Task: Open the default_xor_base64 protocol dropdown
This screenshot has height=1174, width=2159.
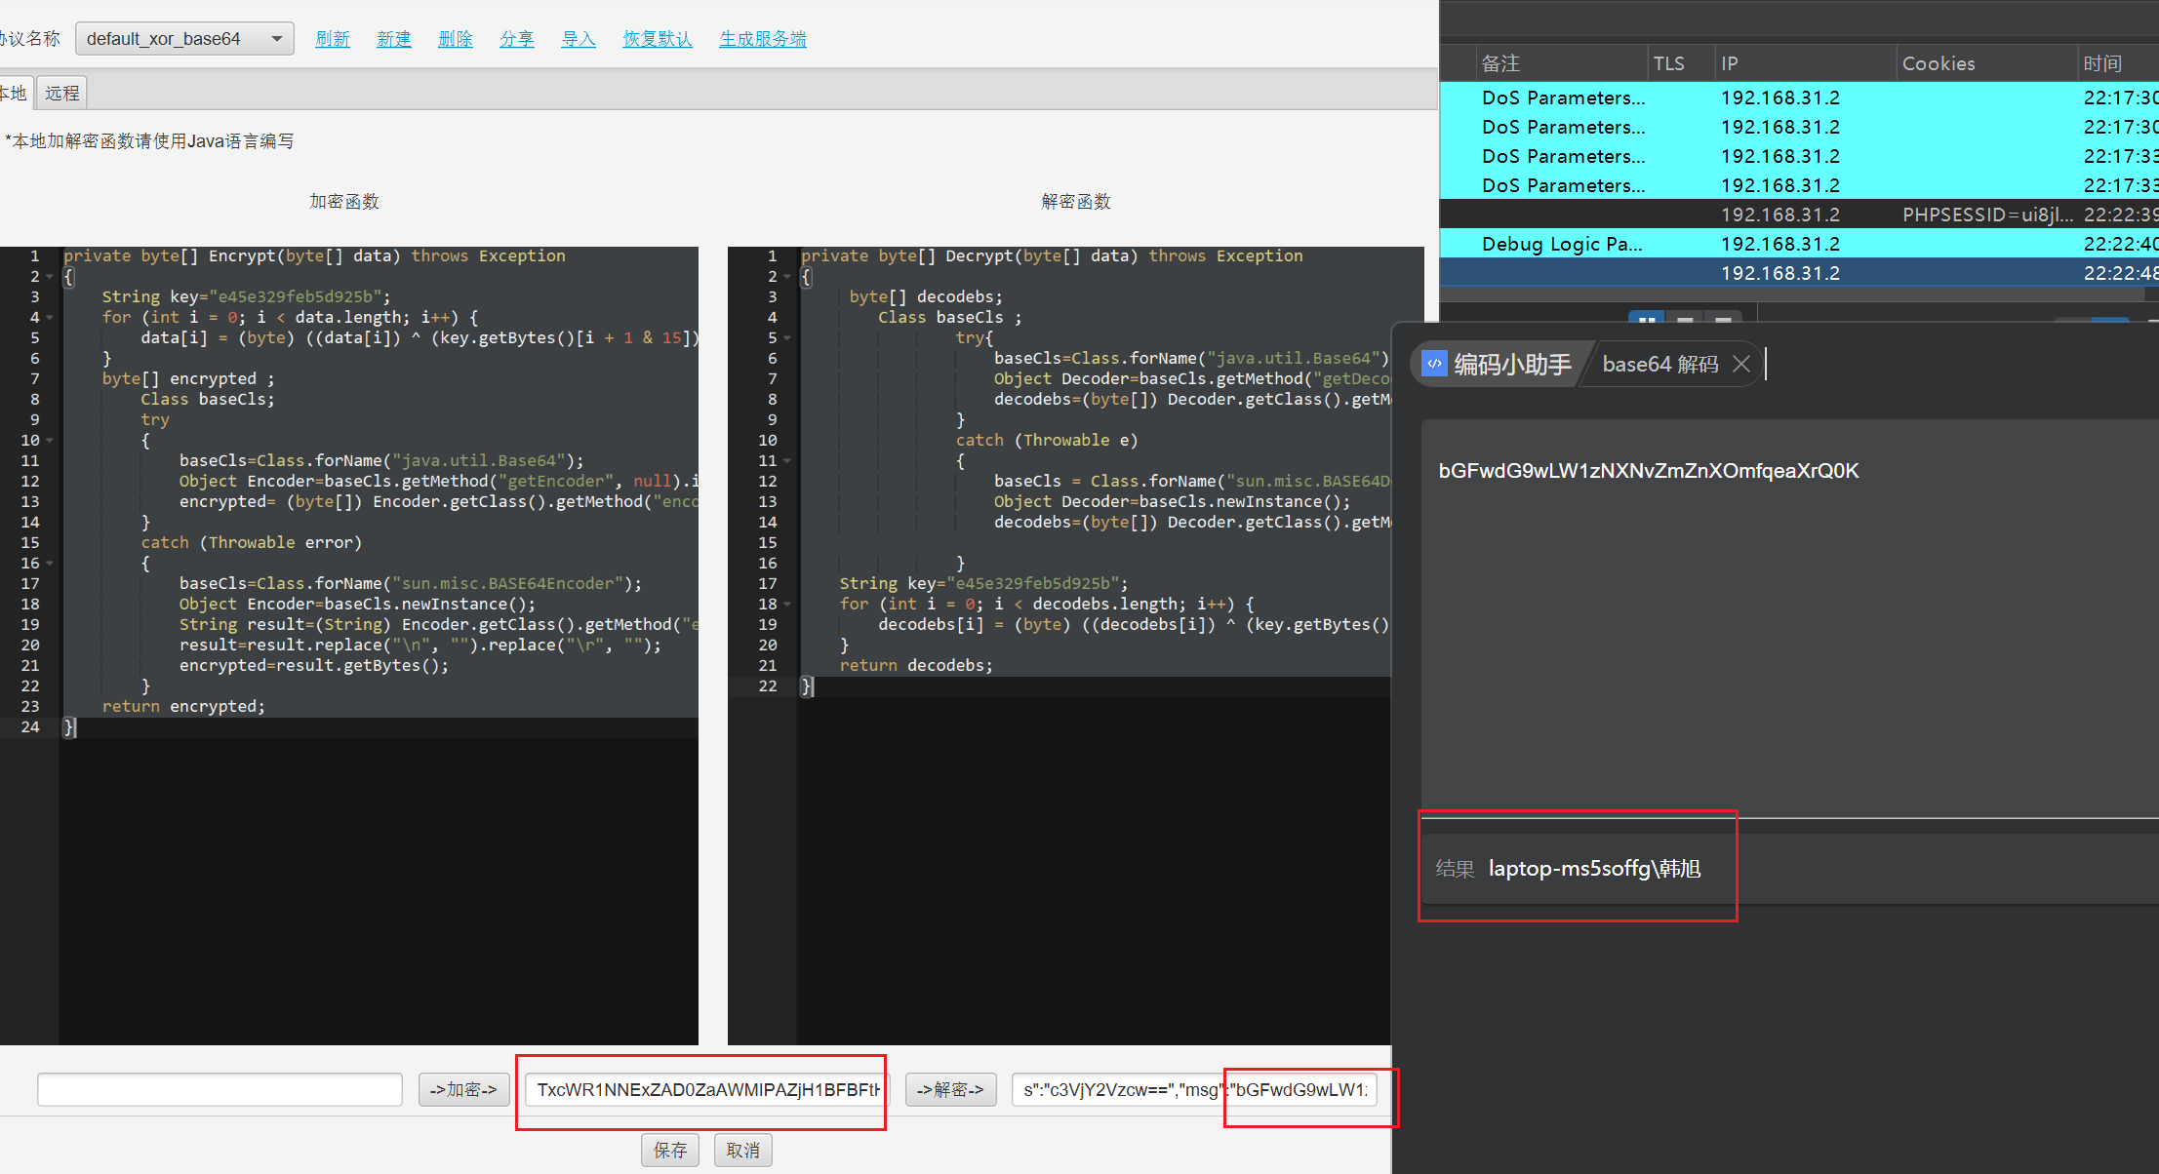Action: click(184, 39)
